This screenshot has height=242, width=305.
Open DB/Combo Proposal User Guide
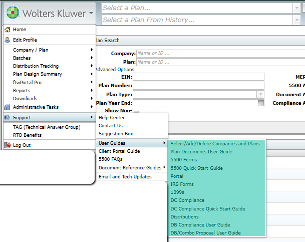point(217,232)
